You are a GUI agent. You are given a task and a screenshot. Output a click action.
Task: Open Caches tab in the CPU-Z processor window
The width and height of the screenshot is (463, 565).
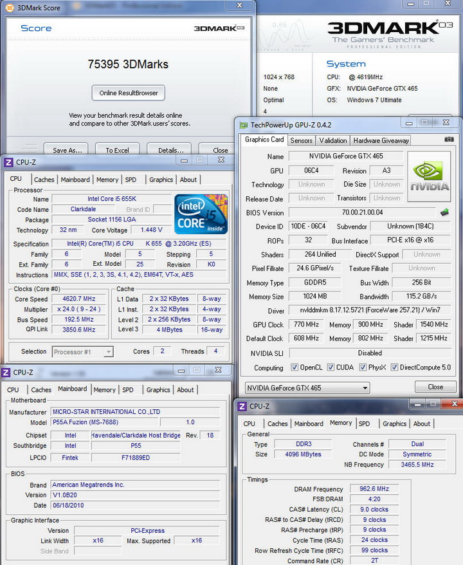(x=44, y=180)
